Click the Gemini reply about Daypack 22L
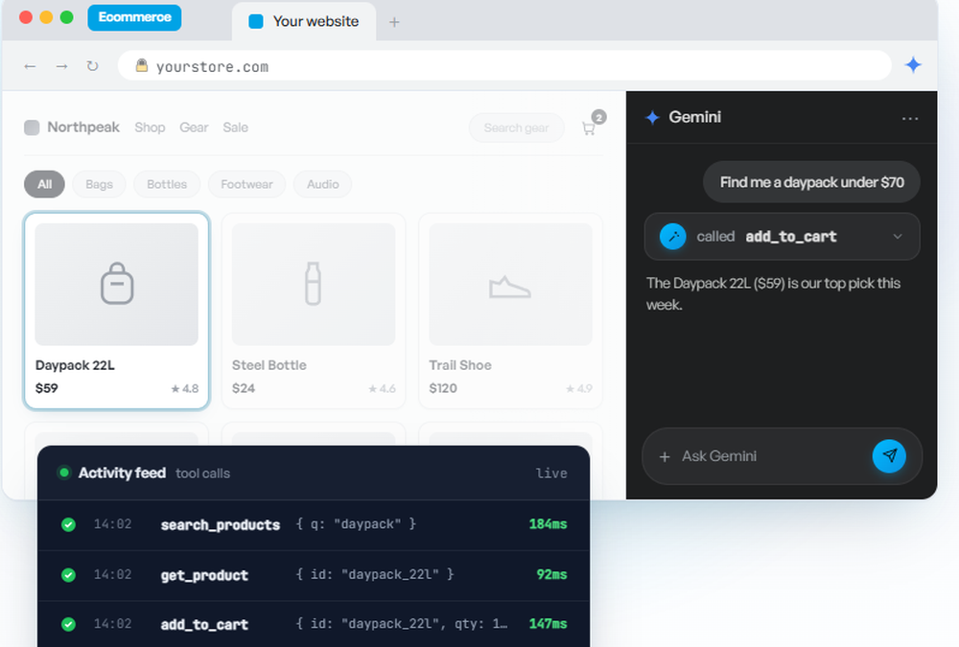 pos(773,294)
